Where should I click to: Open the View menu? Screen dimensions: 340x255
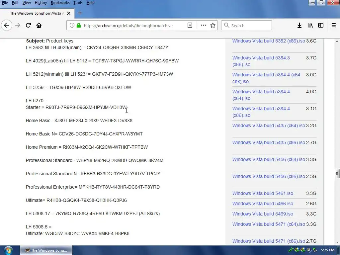point(27,3)
